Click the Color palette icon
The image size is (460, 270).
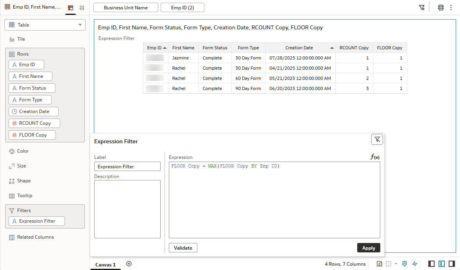[12, 151]
